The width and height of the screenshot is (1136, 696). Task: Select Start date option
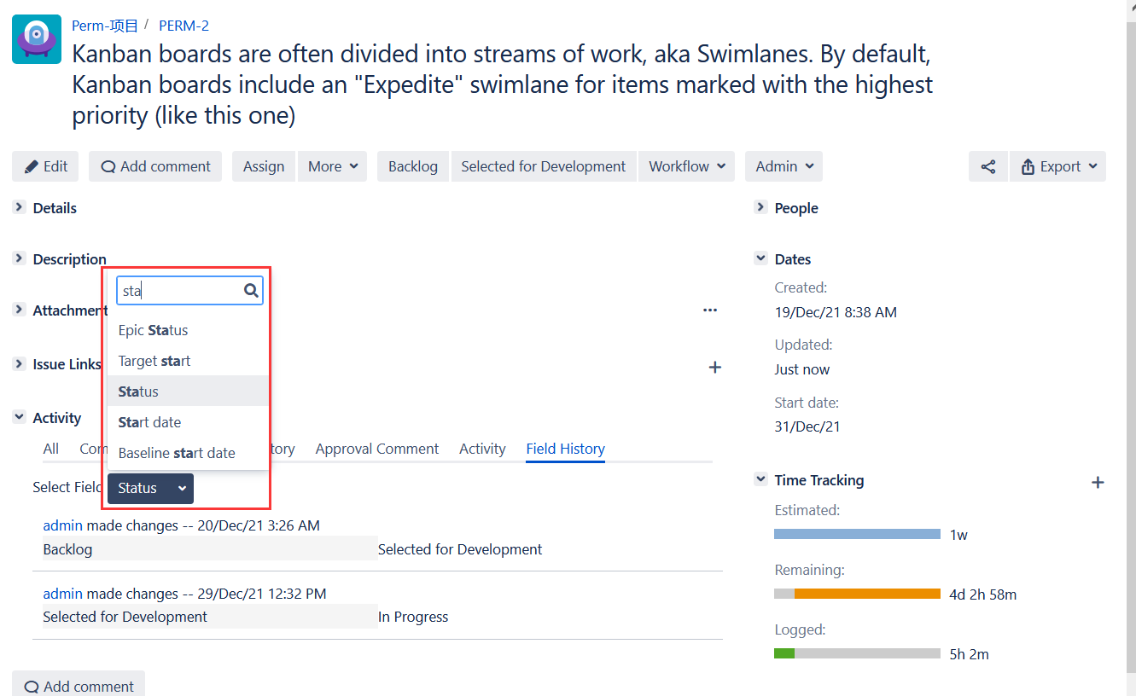188,422
